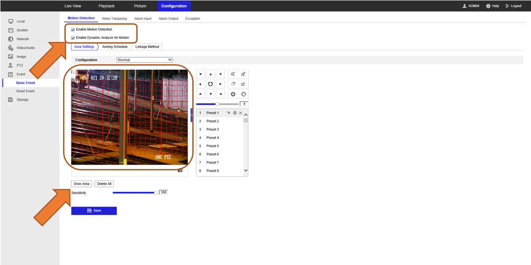Click the Draw Area button
The height and width of the screenshot is (265, 531).
pyautogui.click(x=81, y=184)
